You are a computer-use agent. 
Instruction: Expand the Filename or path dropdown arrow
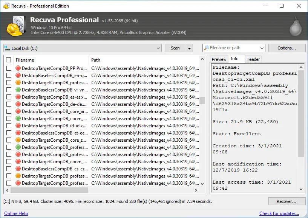click(262, 48)
